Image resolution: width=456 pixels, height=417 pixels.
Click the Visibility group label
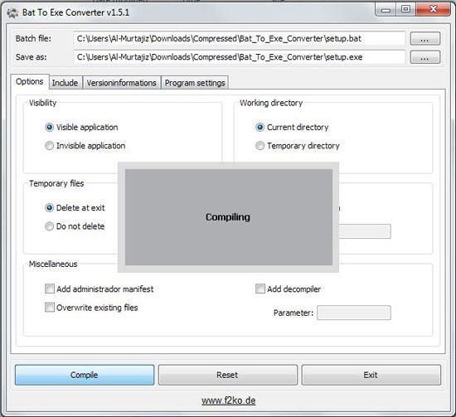[x=43, y=103]
